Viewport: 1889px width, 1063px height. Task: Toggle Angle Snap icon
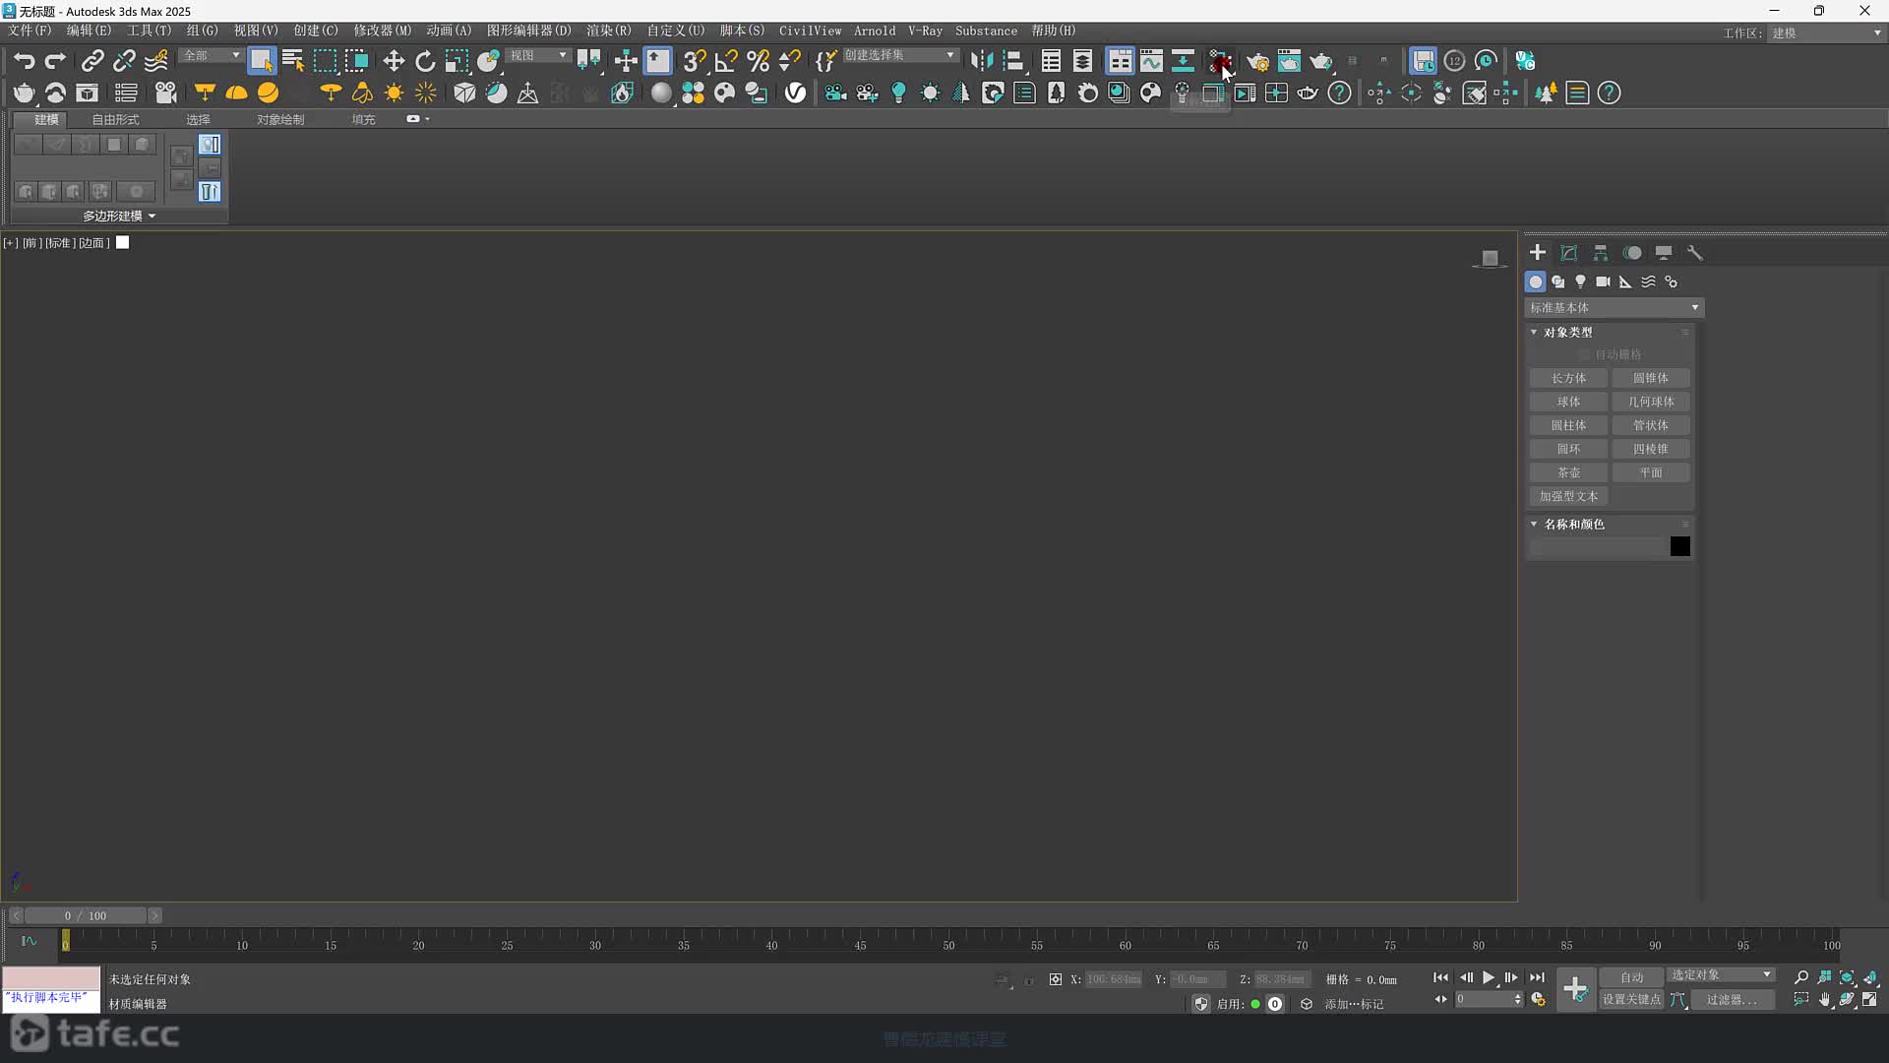[x=726, y=61]
